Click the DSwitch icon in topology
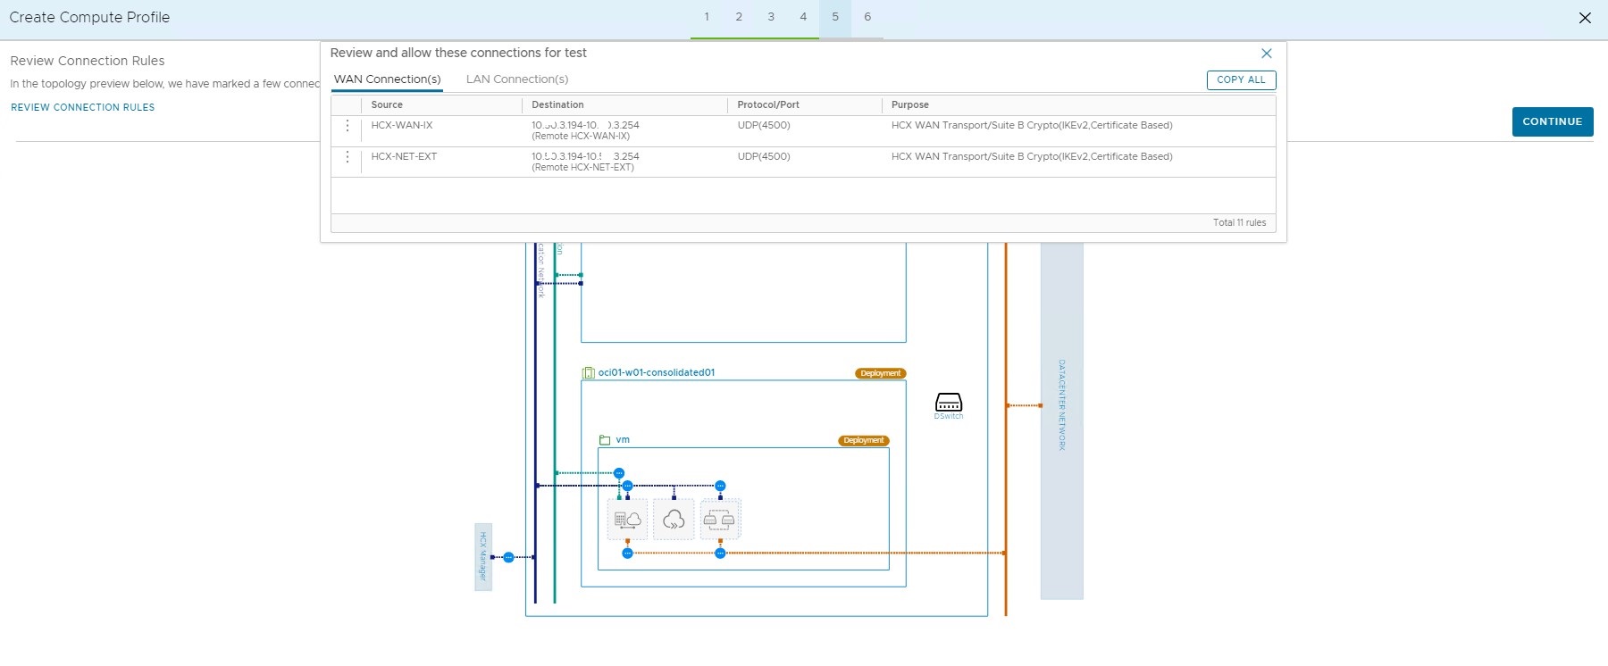The height and width of the screenshot is (666, 1608). coord(949,403)
